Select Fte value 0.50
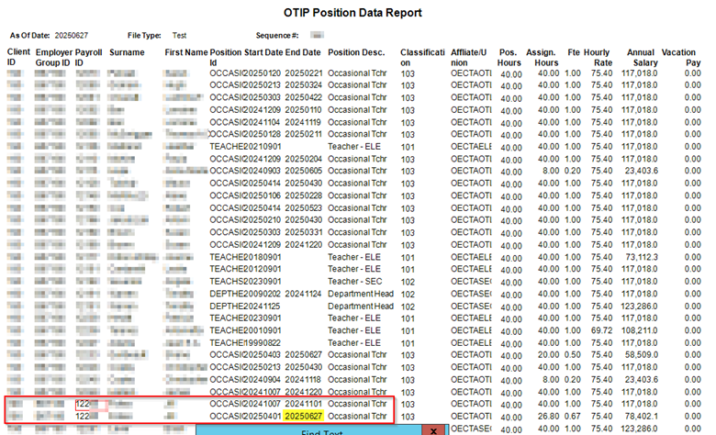 coord(573,354)
